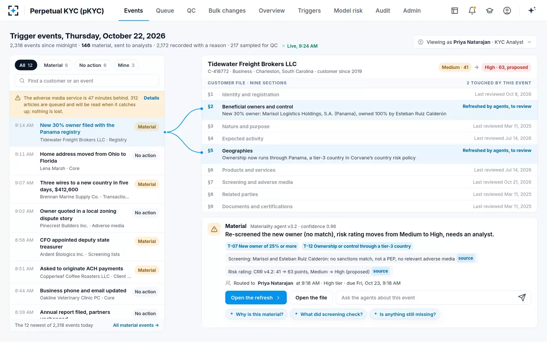Filter events by No action 6
The width and height of the screenshot is (547, 342).
pyautogui.click(x=93, y=65)
